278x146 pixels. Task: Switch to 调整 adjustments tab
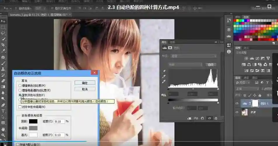pyautogui.click(x=238, y=48)
